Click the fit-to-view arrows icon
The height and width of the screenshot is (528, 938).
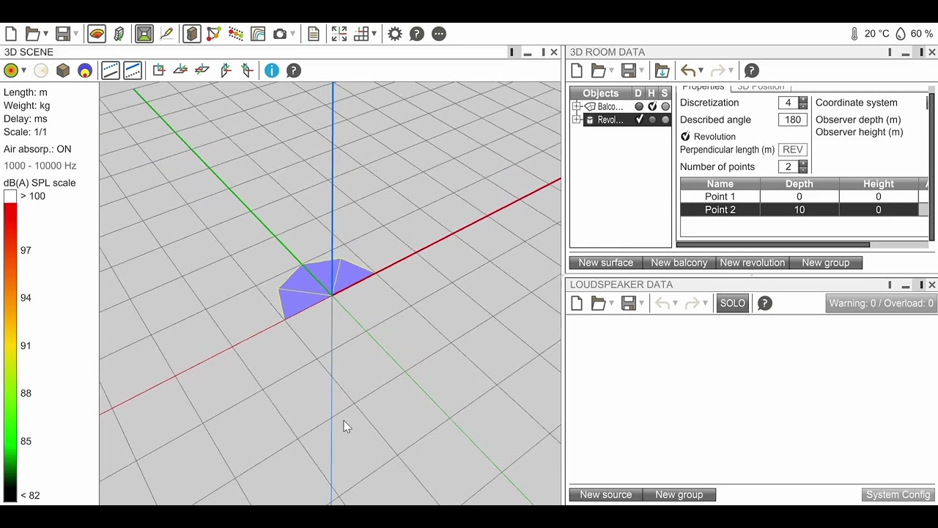[x=339, y=34]
